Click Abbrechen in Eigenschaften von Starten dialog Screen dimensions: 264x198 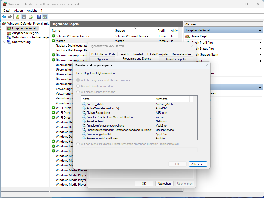164,183
